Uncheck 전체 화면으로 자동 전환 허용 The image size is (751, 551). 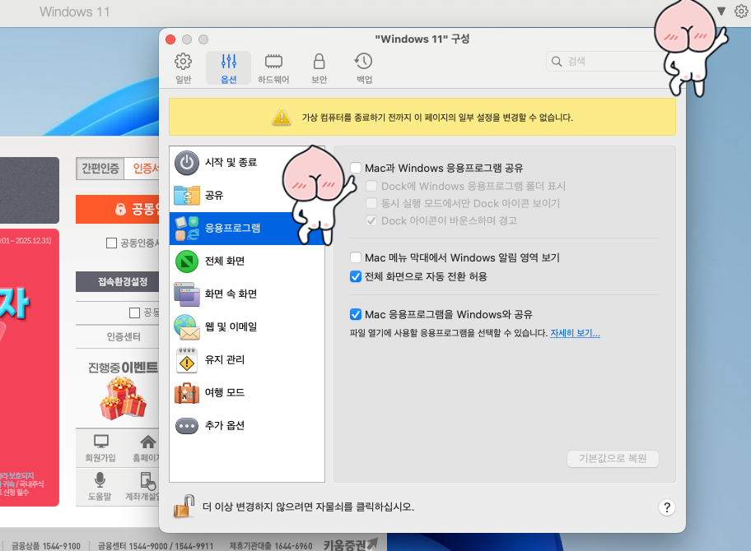(x=356, y=276)
